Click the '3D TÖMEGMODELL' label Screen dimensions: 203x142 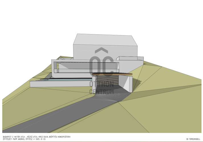click(x=193, y=139)
